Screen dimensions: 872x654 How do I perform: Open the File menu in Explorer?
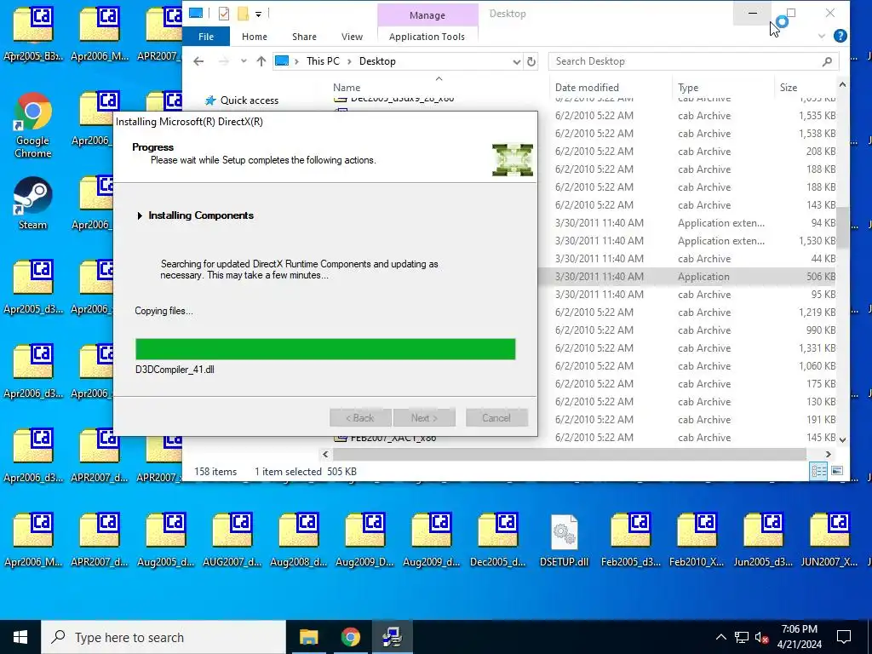[206, 36]
